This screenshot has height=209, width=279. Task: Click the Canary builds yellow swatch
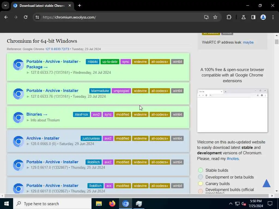point(201,183)
